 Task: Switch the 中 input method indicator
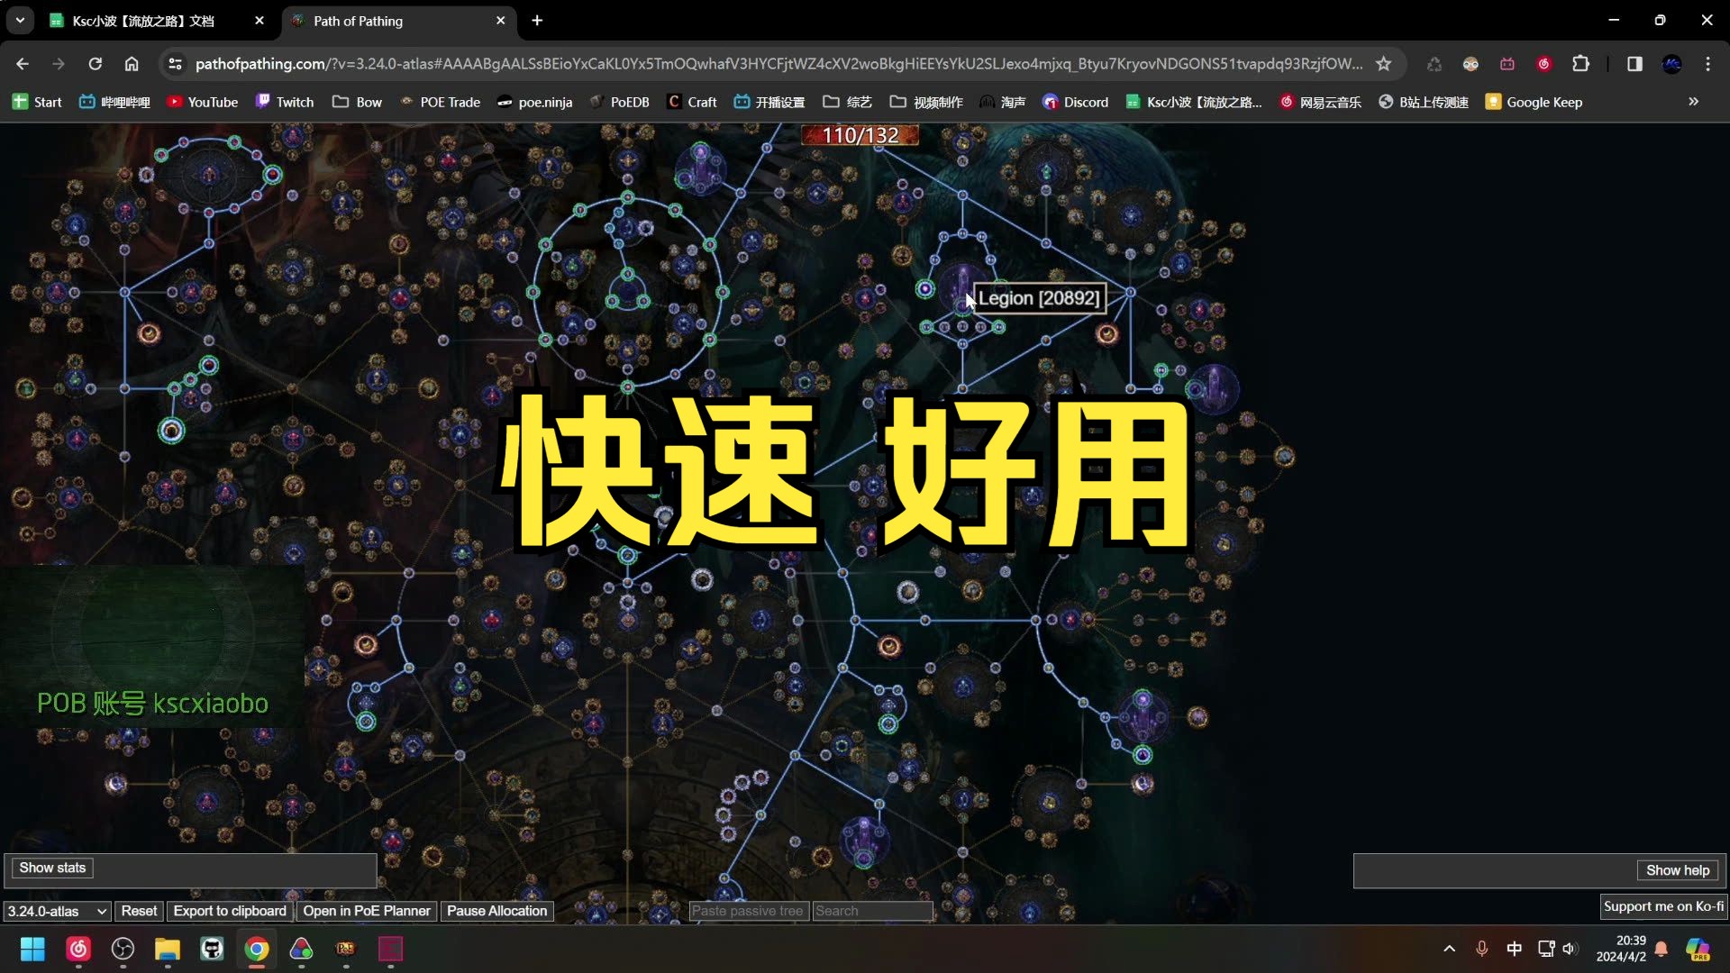(1514, 949)
